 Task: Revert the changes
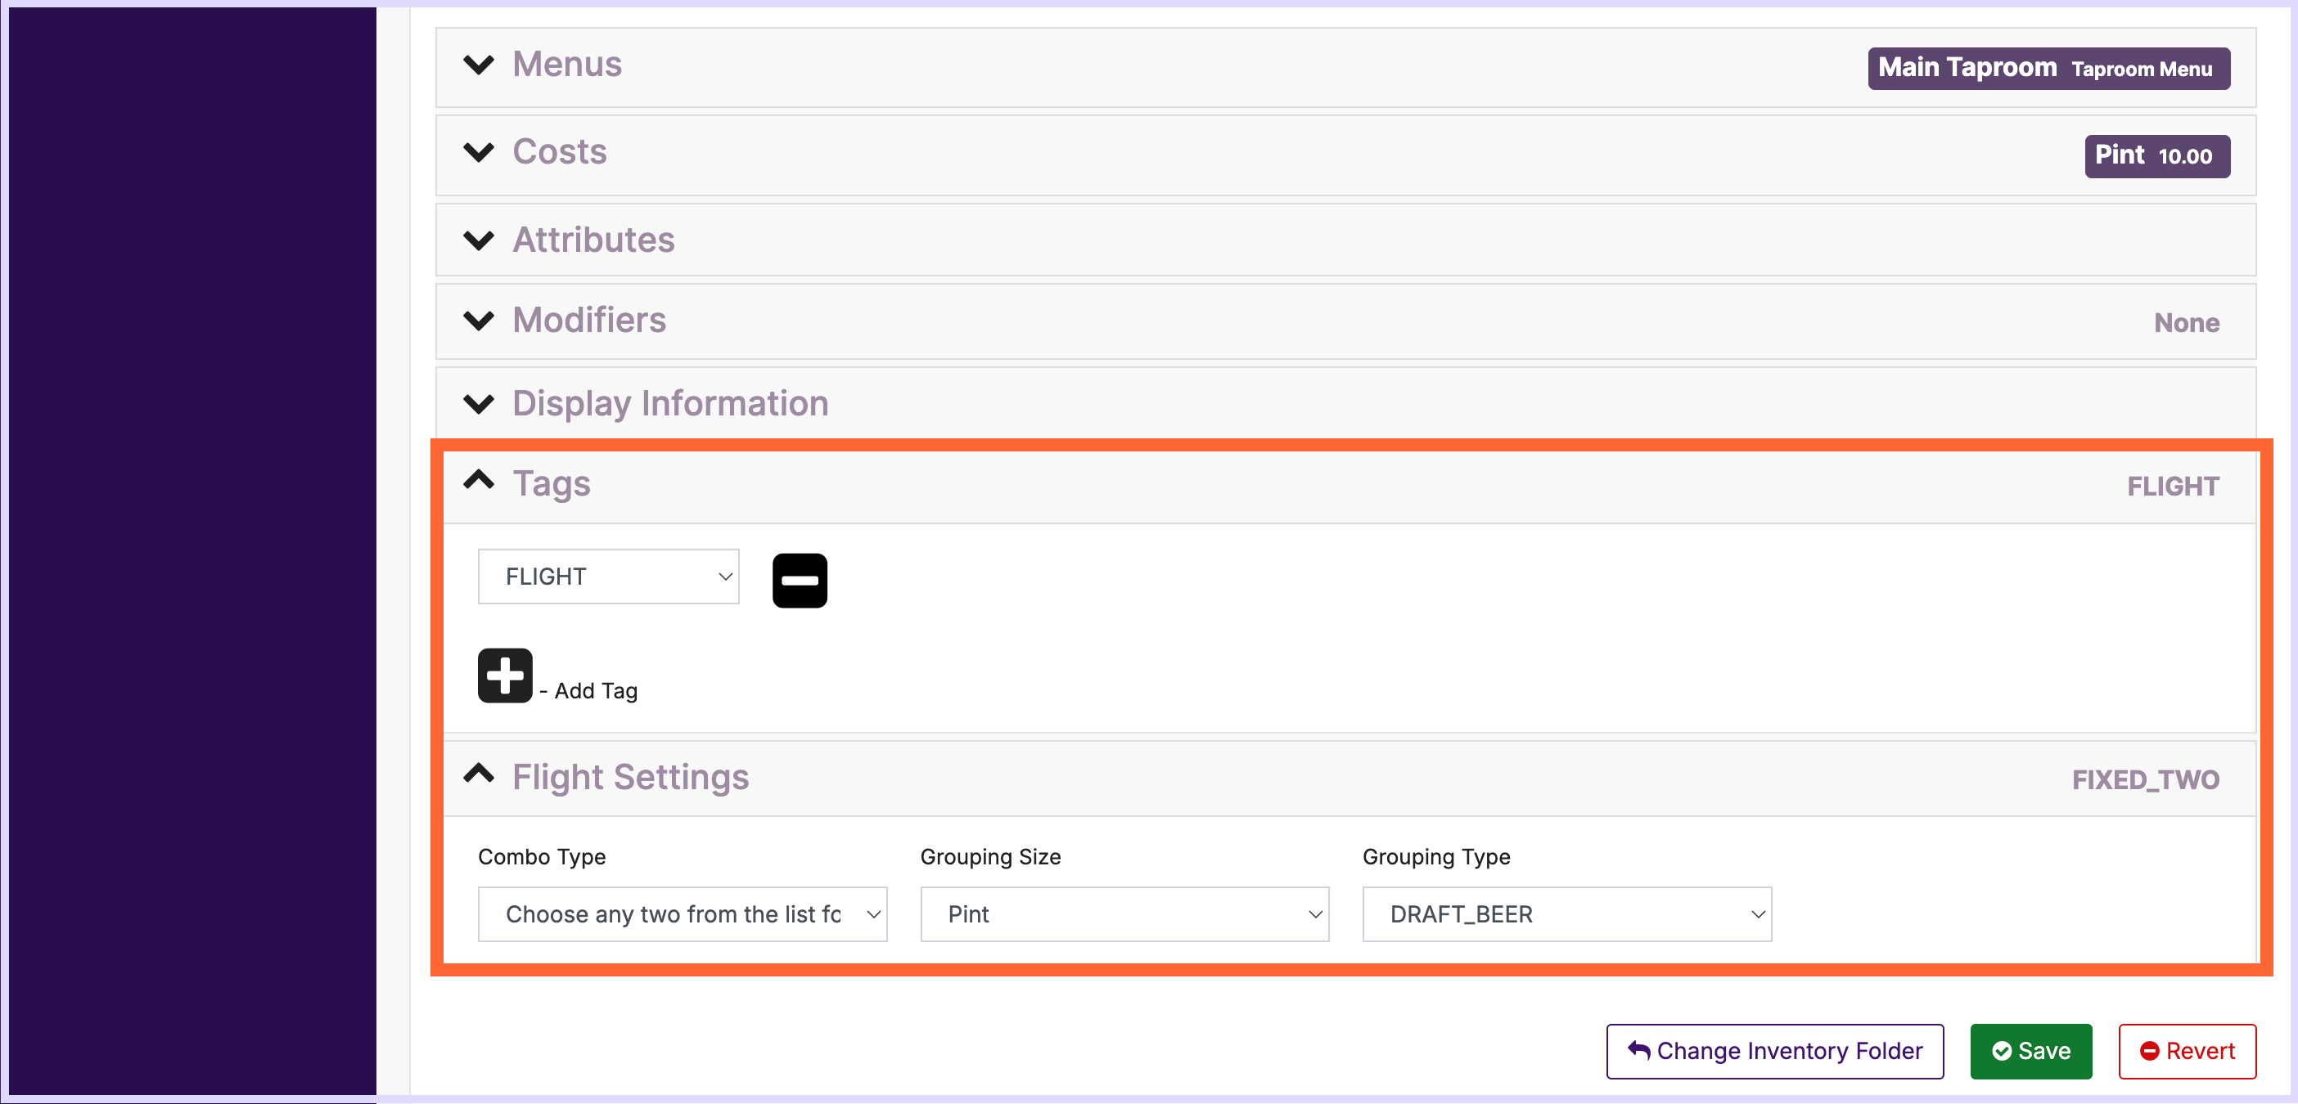click(2187, 1052)
